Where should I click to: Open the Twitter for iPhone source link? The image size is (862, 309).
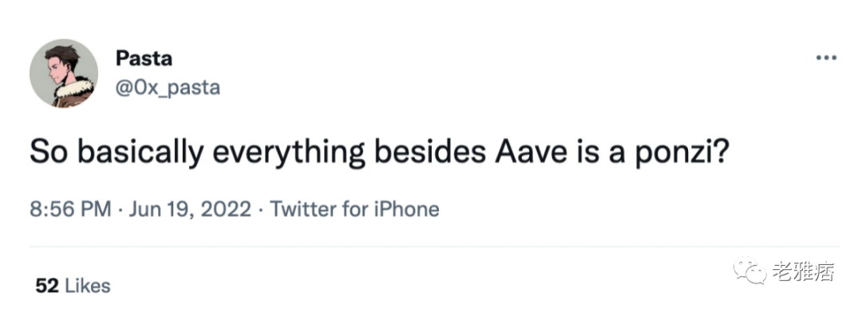click(x=354, y=209)
